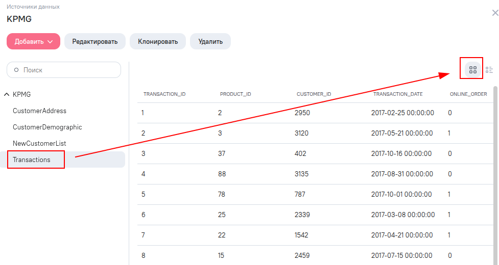Close the data sources panel
This screenshot has height=265, width=499.
click(495, 13)
